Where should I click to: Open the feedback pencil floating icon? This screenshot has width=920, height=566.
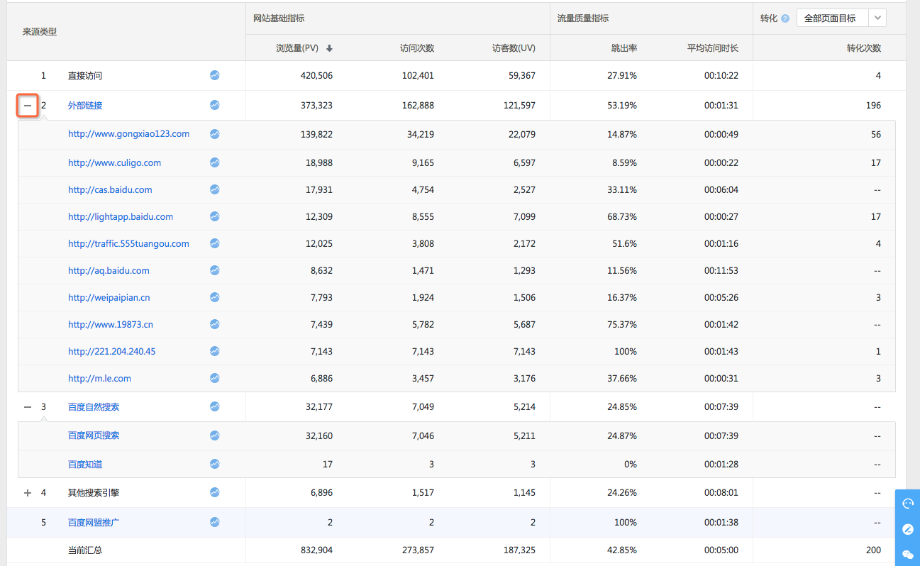(907, 529)
